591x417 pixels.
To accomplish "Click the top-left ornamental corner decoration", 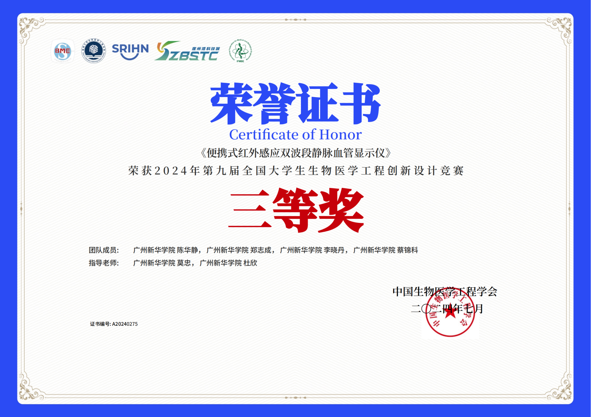I will click(29, 28).
